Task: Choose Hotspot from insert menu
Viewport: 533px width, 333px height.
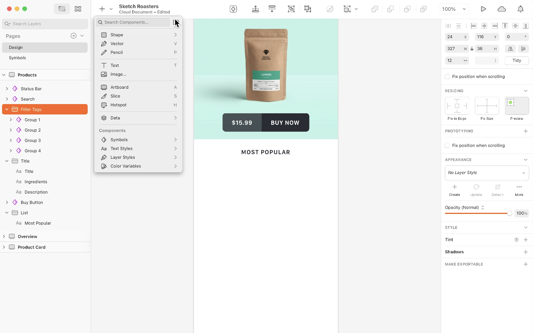Action: coord(139,105)
